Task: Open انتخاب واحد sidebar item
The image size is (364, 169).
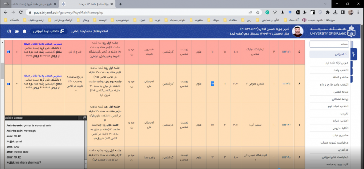Action: tap(341, 70)
